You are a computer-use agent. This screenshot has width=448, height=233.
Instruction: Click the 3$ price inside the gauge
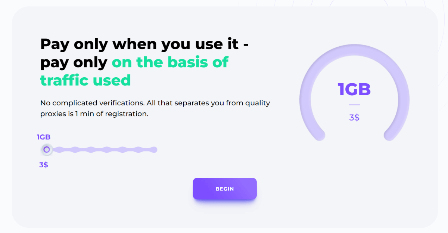354,118
